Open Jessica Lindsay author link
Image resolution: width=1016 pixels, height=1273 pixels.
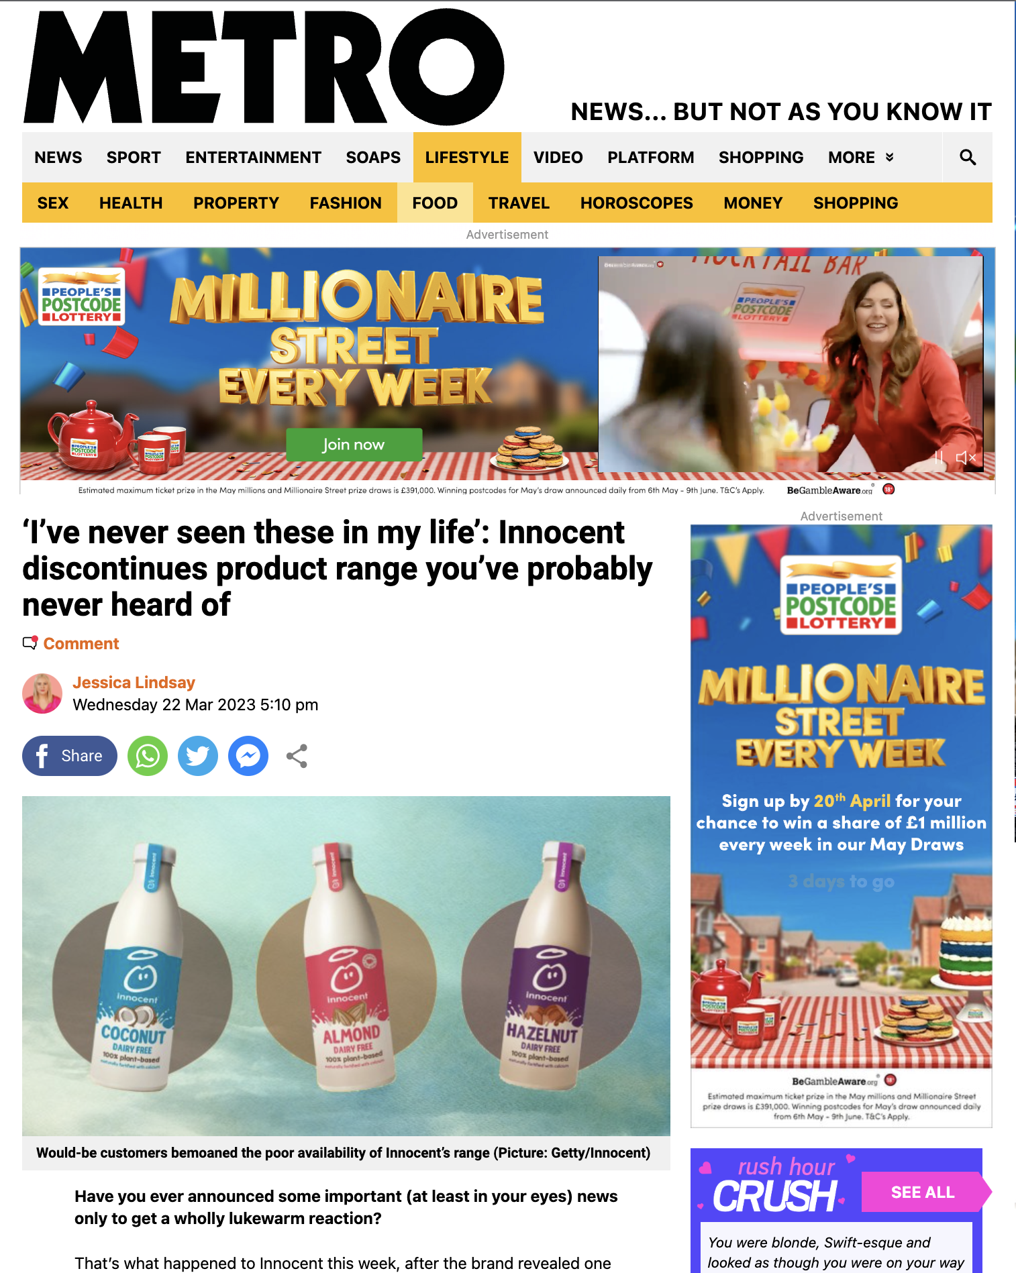point(134,682)
